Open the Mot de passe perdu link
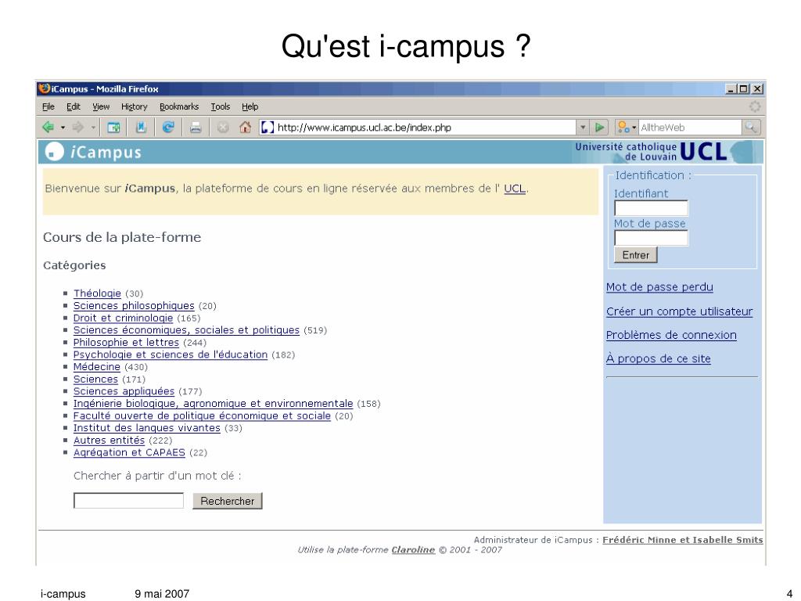Screen dimensions: 801x601 pos(659,287)
